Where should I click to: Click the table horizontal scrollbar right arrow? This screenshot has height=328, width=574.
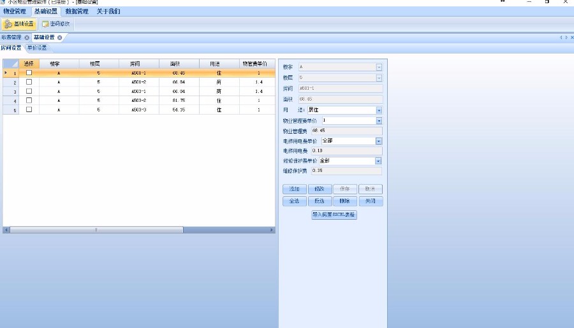point(272,230)
